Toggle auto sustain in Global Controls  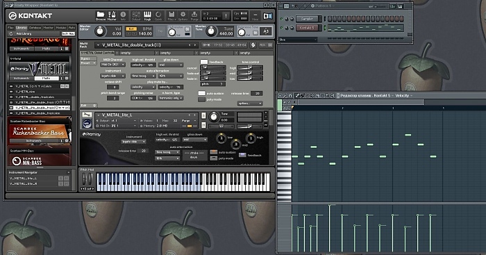pyautogui.click(x=202, y=93)
